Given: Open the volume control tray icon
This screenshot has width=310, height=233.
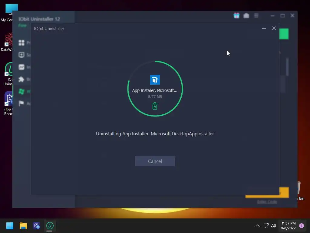Looking at the screenshot, I should pos(273,226).
